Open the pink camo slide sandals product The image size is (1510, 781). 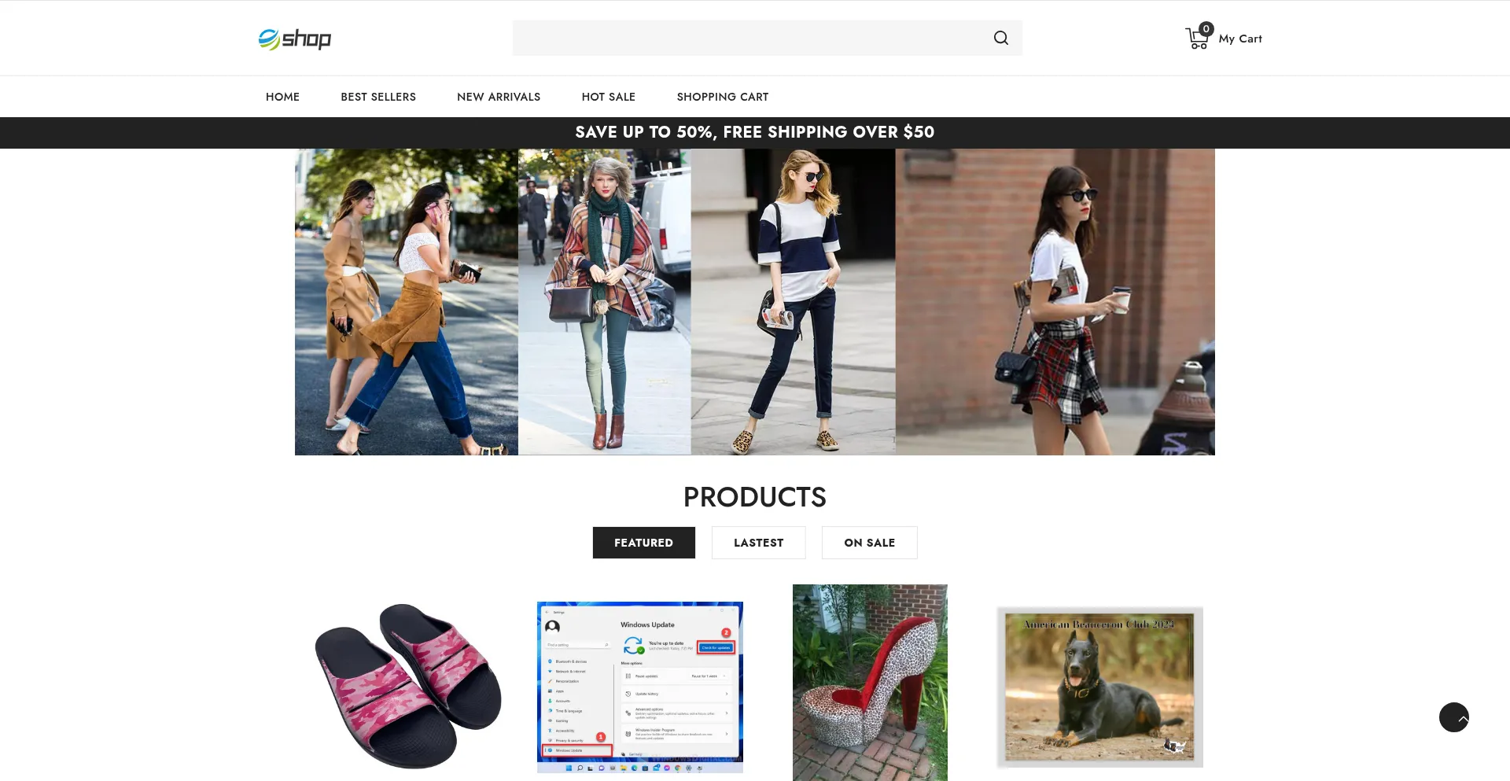pyautogui.click(x=408, y=684)
